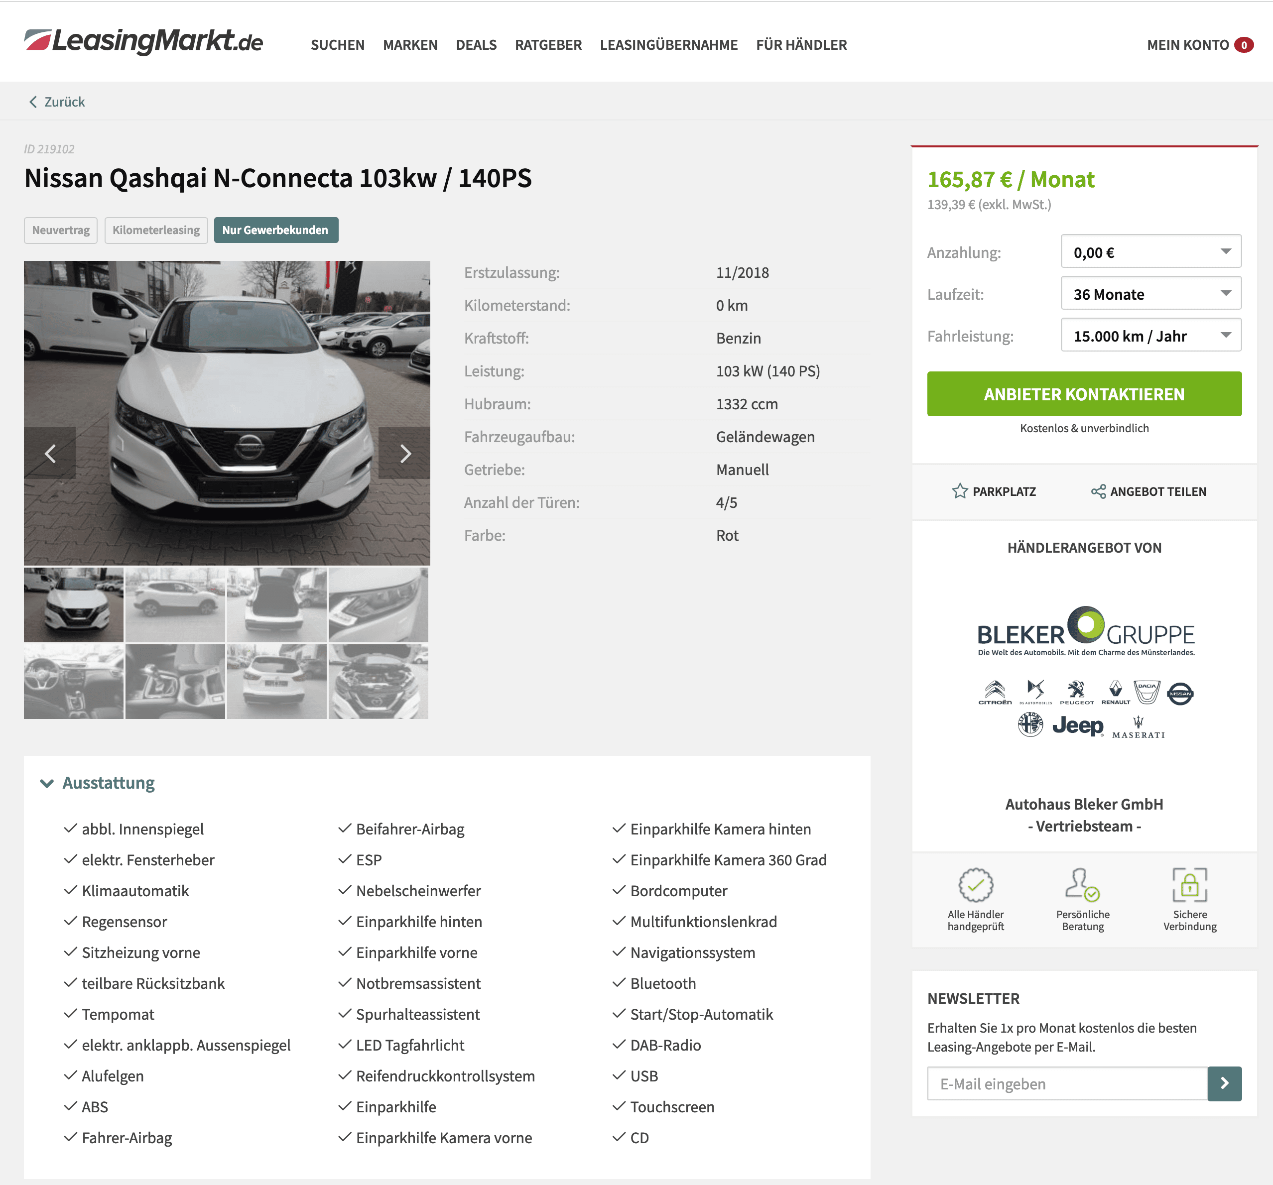Click the Getriebe value Manuell
This screenshot has width=1273, height=1185.
pyautogui.click(x=742, y=469)
